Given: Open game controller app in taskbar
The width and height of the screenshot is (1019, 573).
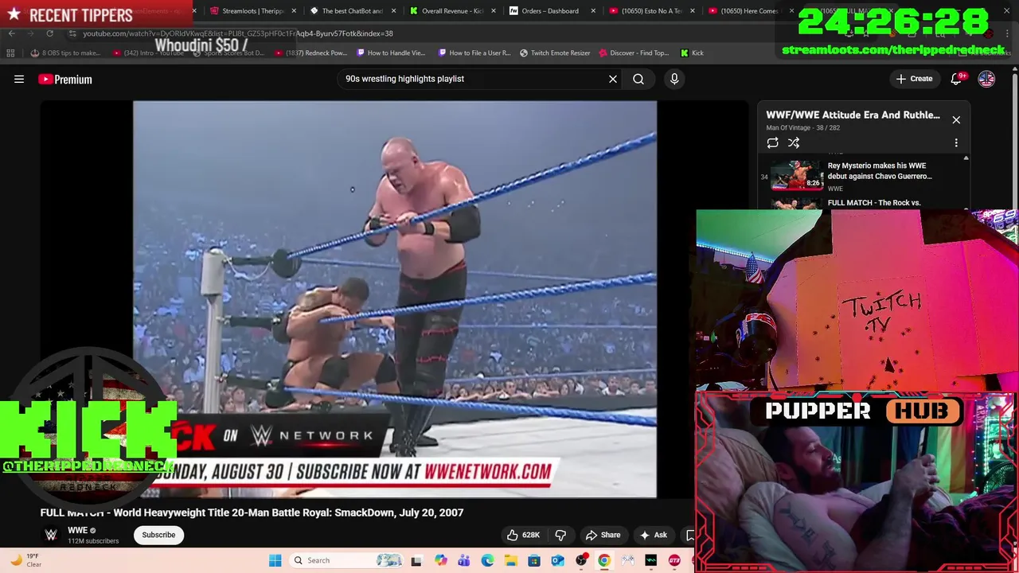Looking at the screenshot, I should [x=627, y=560].
